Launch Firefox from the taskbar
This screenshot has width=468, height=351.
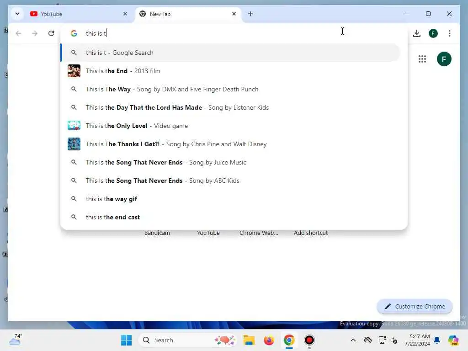click(x=269, y=340)
